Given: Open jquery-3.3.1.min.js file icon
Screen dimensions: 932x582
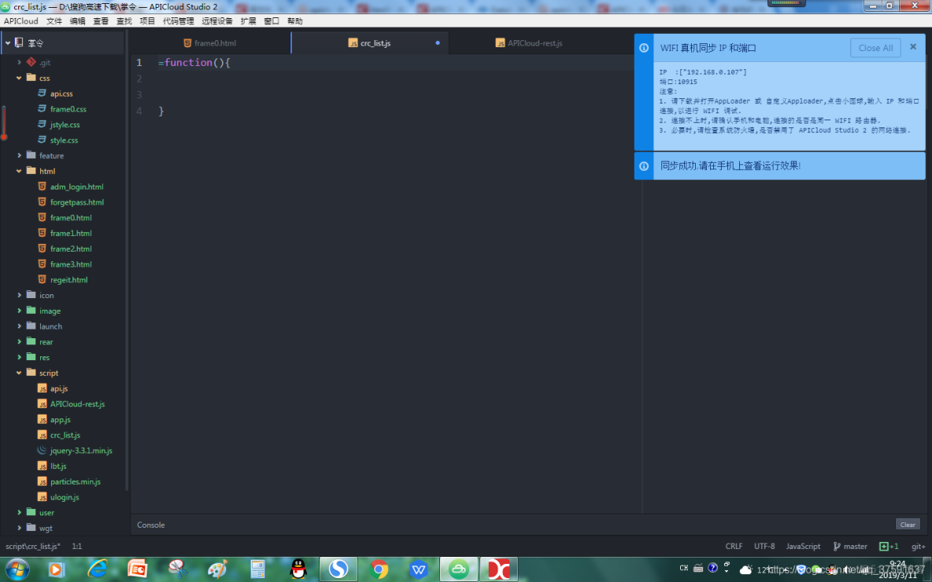Looking at the screenshot, I should (x=42, y=451).
